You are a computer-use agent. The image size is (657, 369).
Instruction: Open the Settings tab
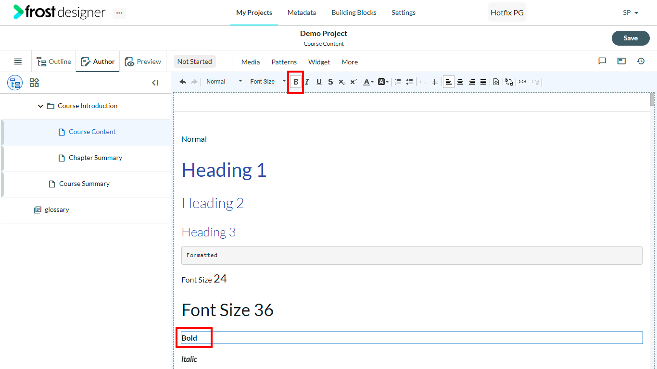pos(404,13)
